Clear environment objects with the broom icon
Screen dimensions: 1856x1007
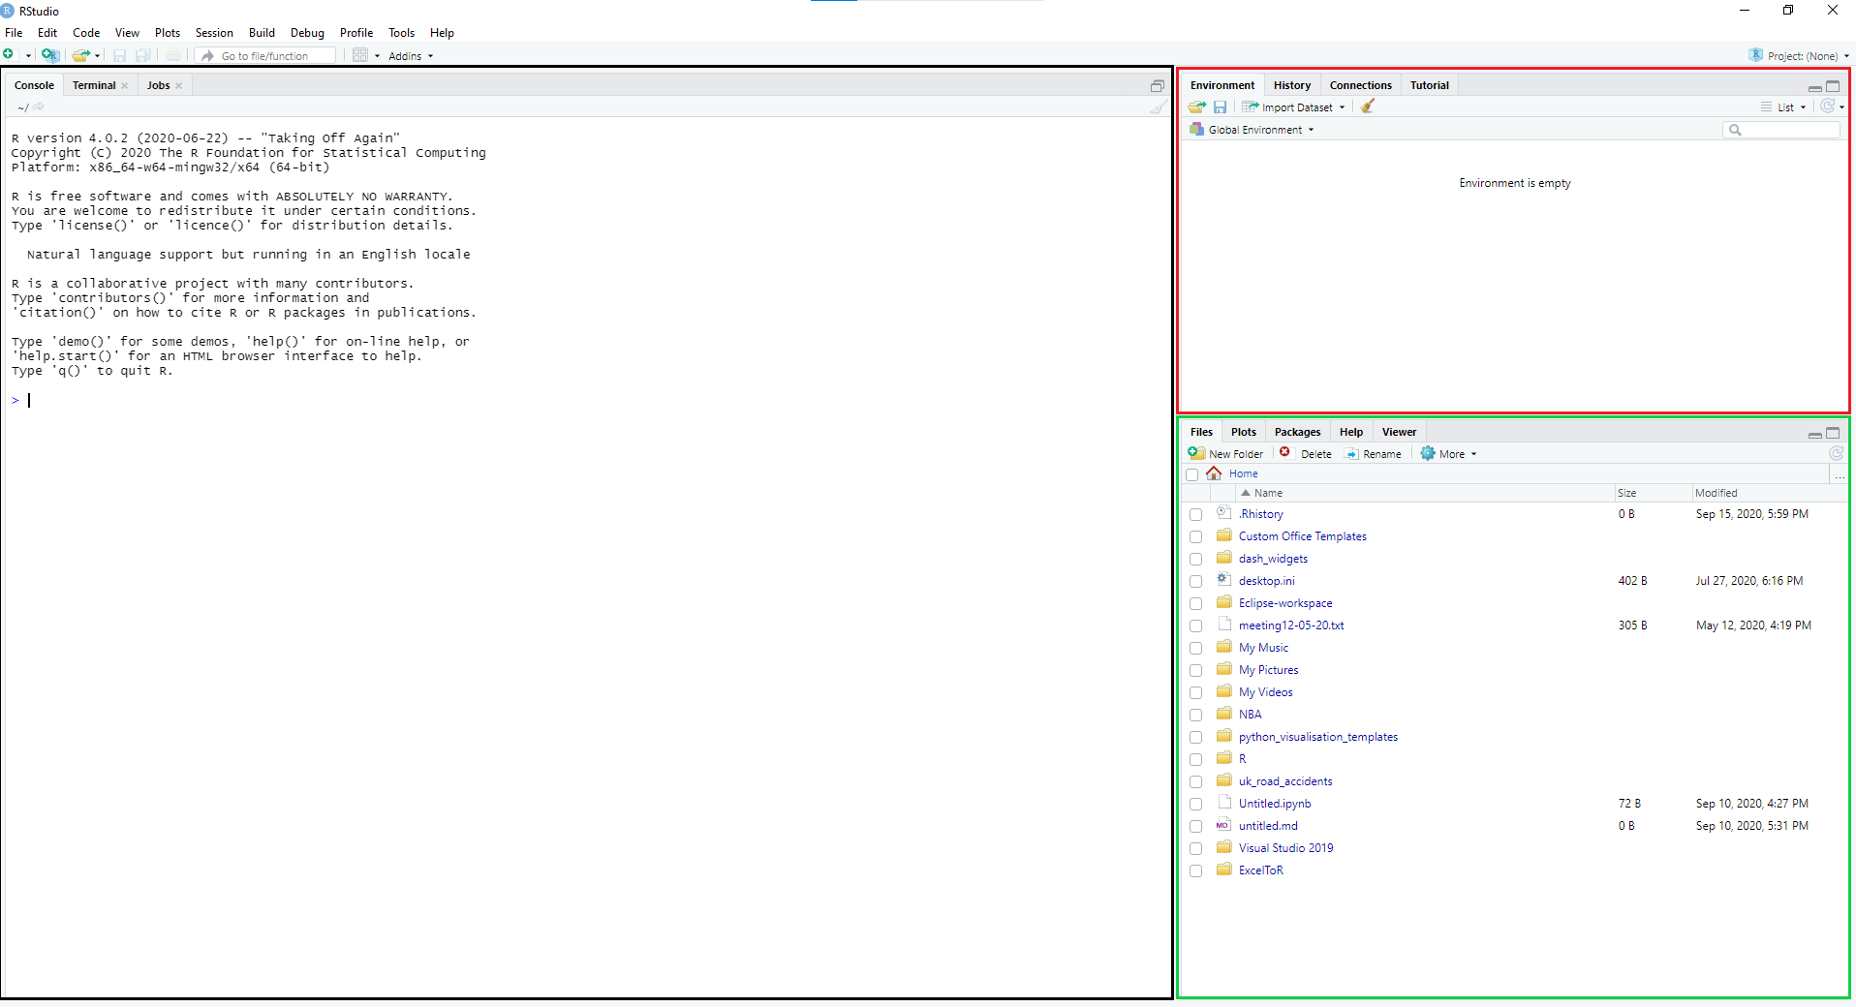pos(1368,107)
